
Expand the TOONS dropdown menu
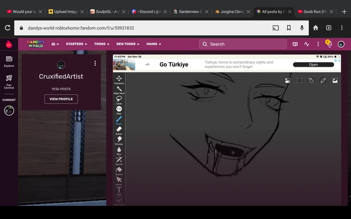[101, 44]
